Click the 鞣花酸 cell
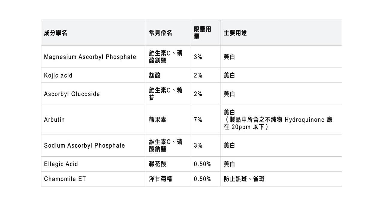This screenshot has height=204, width=384. 157,164
